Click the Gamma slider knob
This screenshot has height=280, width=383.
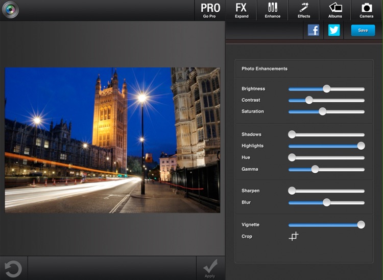(315, 169)
